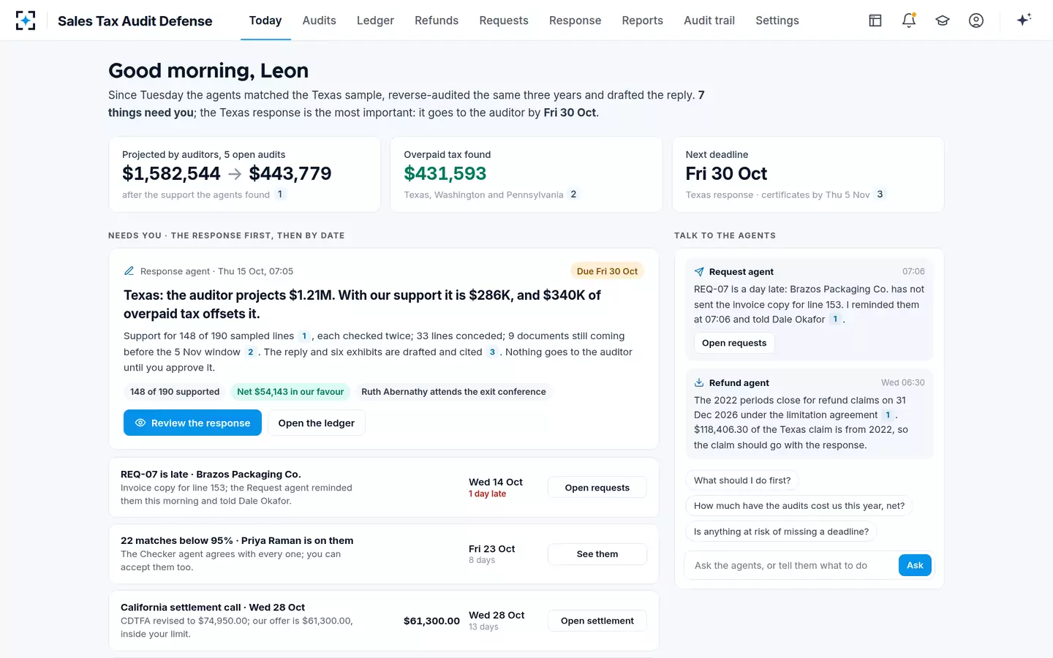1053x658 pixels.
Task: Click Open the ledger button
Action: 317,423
